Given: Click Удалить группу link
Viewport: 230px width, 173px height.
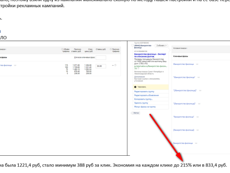Looking at the screenshot, I should click(x=141, y=103).
